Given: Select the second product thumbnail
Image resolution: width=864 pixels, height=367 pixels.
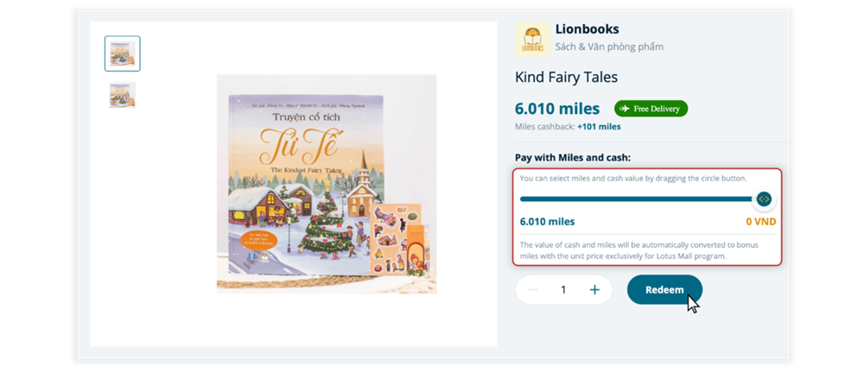Looking at the screenshot, I should tap(122, 95).
